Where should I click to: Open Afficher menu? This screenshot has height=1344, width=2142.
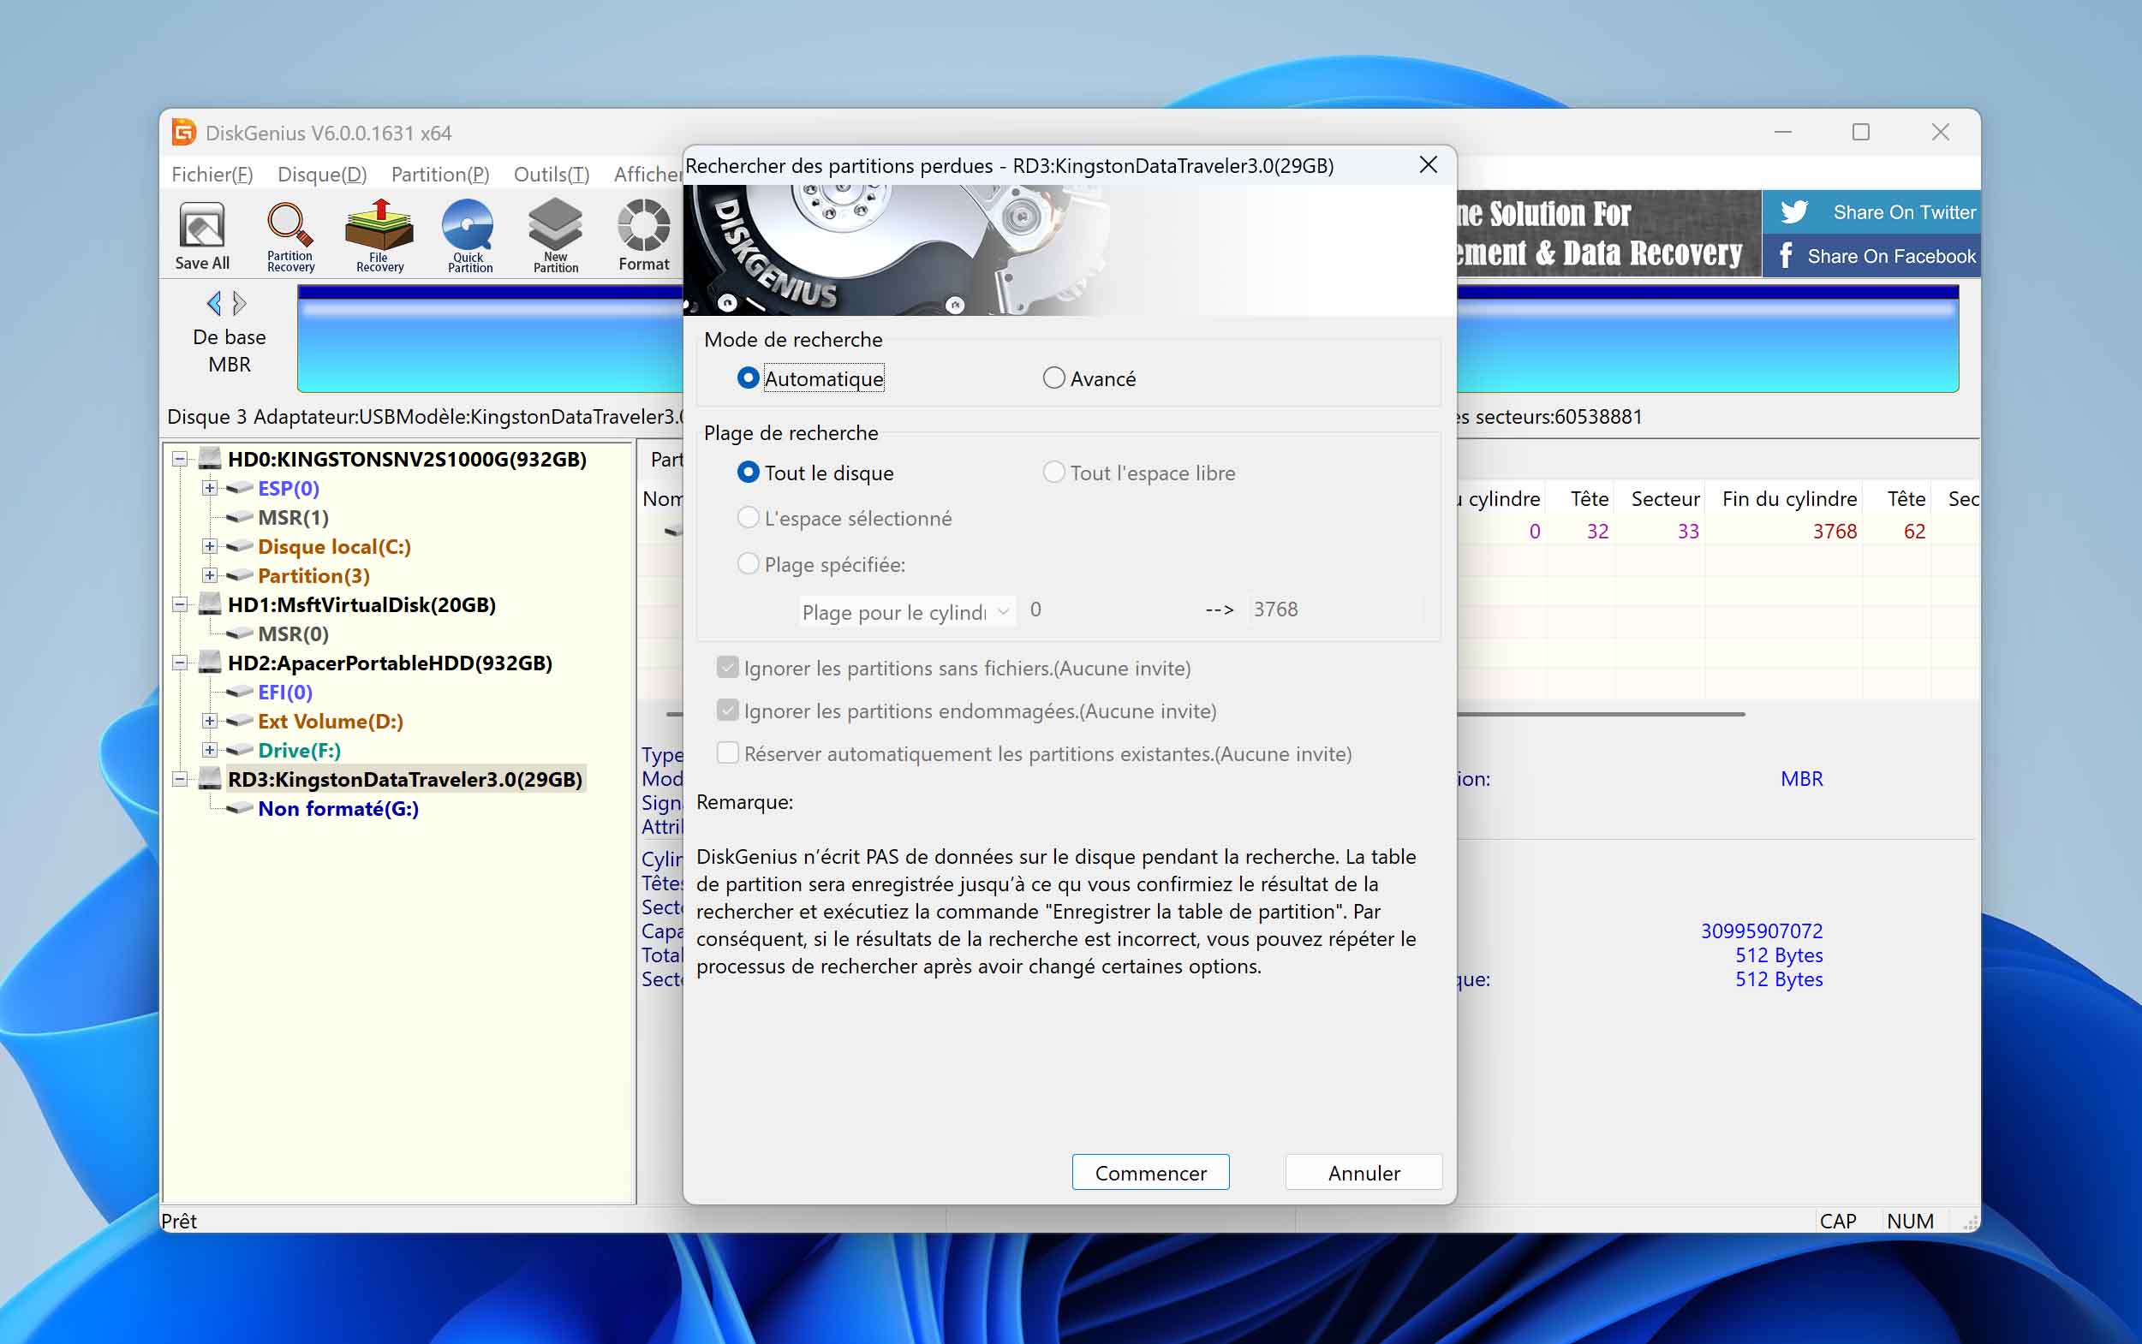[647, 175]
